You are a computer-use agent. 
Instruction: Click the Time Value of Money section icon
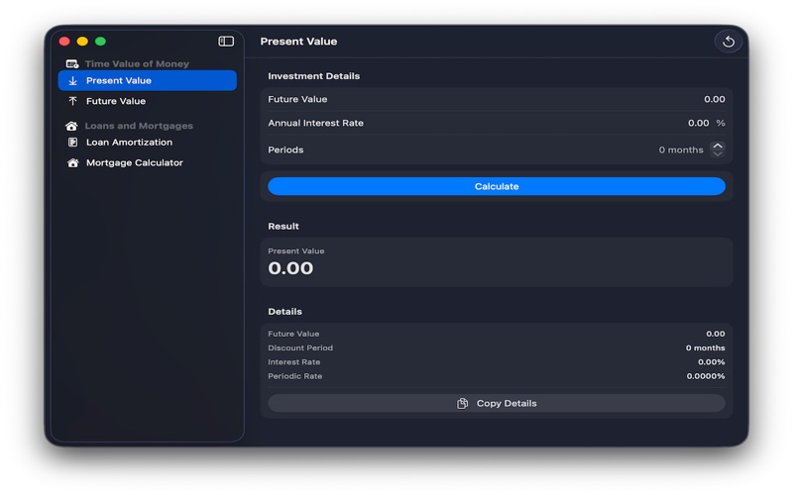tap(72, 64)
